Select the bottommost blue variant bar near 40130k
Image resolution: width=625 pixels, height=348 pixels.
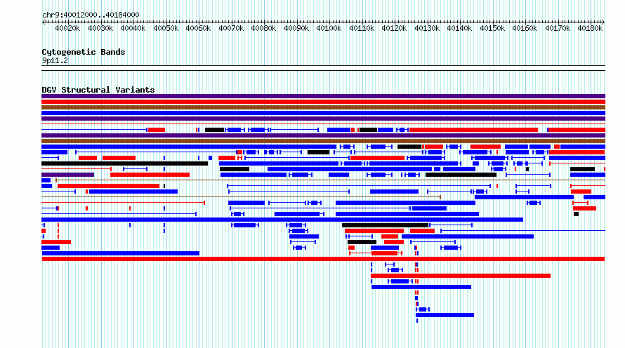[x=445, y=315]
